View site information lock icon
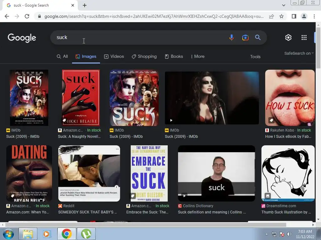This screenshot has width=321, height=240. pos(39,16)
